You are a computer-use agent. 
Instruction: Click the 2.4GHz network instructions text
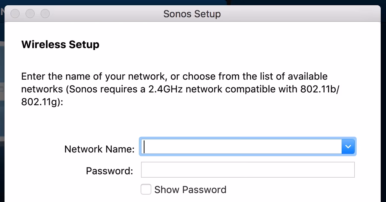pyautogui.click(x=180, y=89)
